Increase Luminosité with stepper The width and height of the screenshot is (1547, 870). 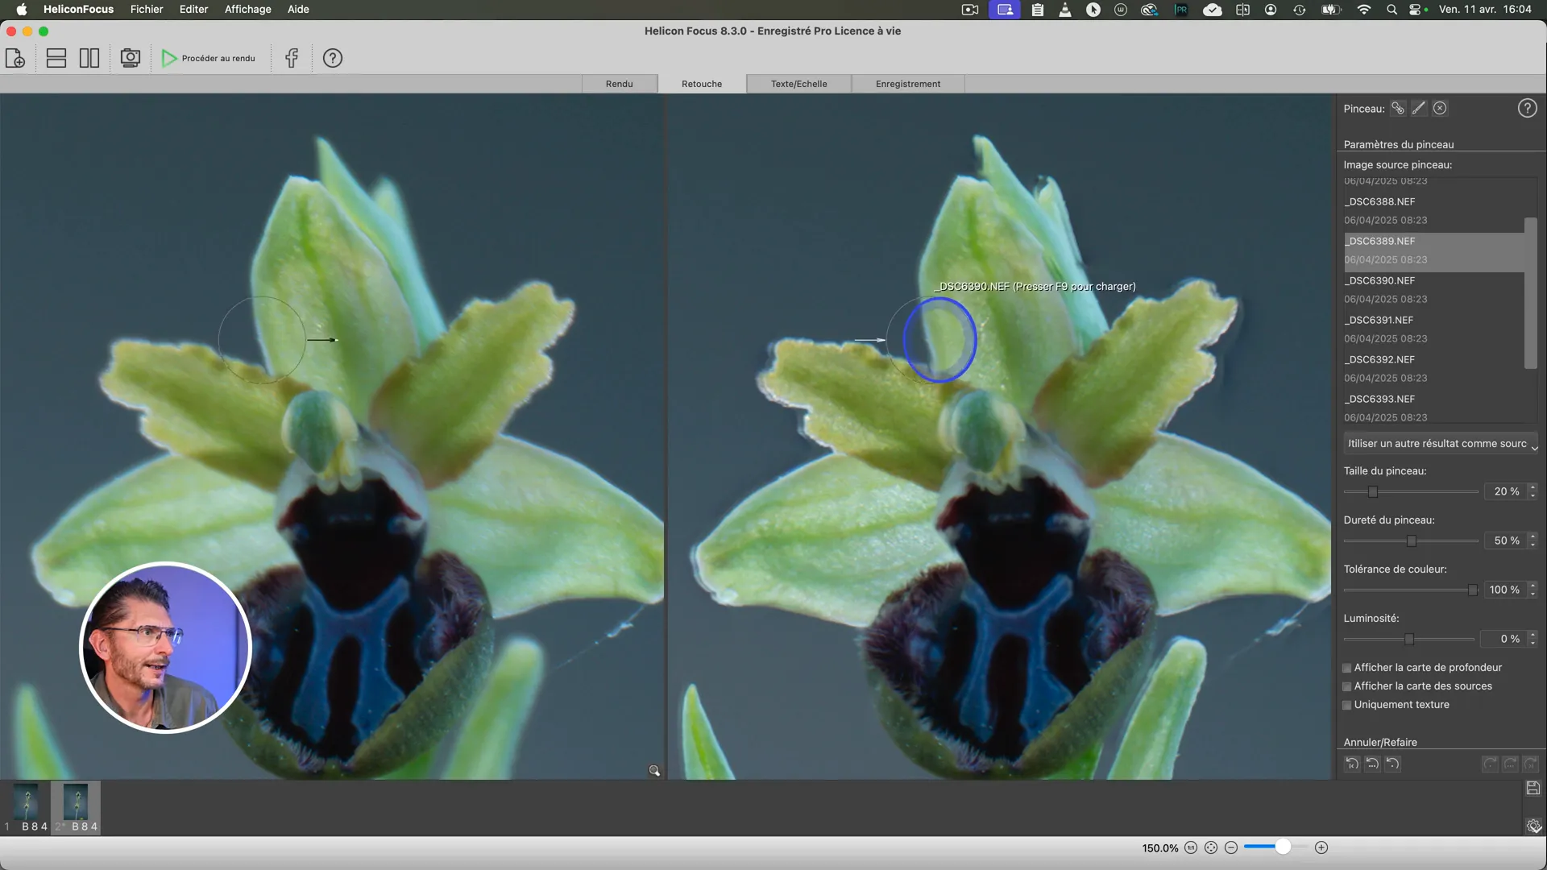1532,635
